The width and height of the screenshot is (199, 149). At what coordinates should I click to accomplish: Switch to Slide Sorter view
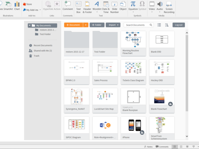[181, 147]
